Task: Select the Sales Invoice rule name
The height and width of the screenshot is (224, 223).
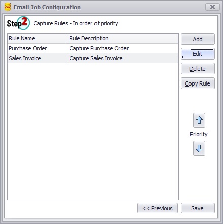Action: pos(38,58)
